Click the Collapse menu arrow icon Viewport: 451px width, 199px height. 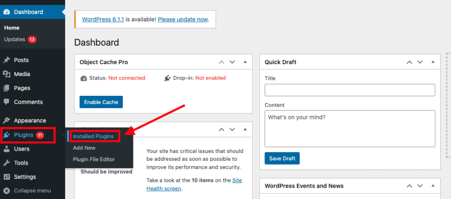tap(7, 191)
